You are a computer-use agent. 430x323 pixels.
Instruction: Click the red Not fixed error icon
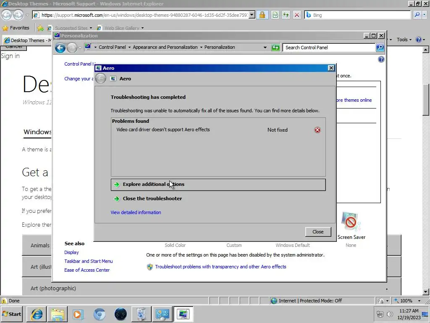coord(317,130)
